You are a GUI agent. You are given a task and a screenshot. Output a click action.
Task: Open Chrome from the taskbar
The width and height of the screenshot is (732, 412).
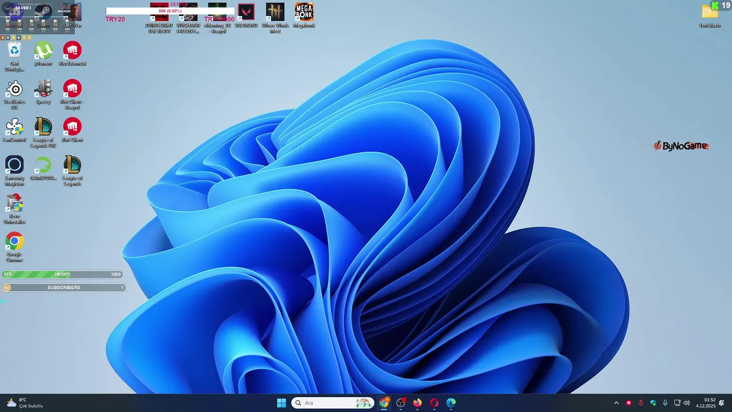(384, 403)
